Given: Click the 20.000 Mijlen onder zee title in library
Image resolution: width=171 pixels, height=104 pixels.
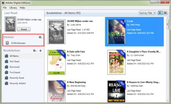Looking at the screenshot, I should click(x=80, y=21).
